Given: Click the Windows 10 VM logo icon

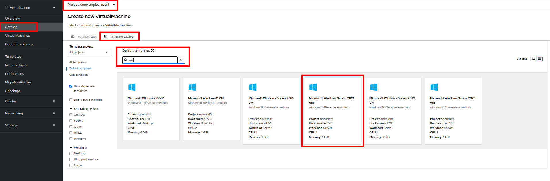Looking at the screenshot, I should [x=132, y=87].
